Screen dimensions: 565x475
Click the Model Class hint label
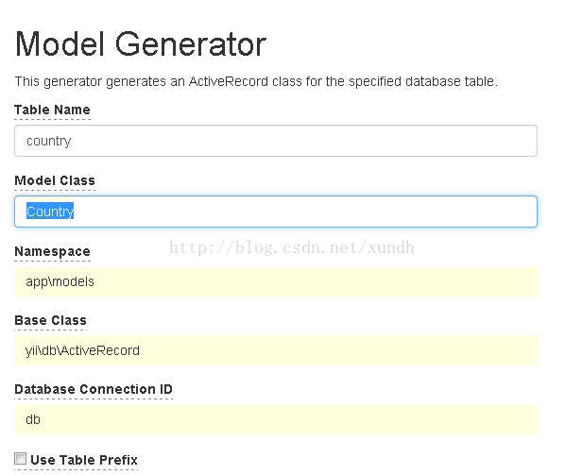(x=55, y=180)
